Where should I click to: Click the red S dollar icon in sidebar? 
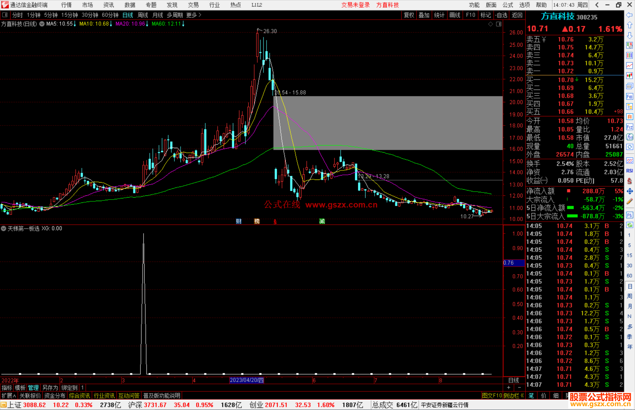point(629,181)
